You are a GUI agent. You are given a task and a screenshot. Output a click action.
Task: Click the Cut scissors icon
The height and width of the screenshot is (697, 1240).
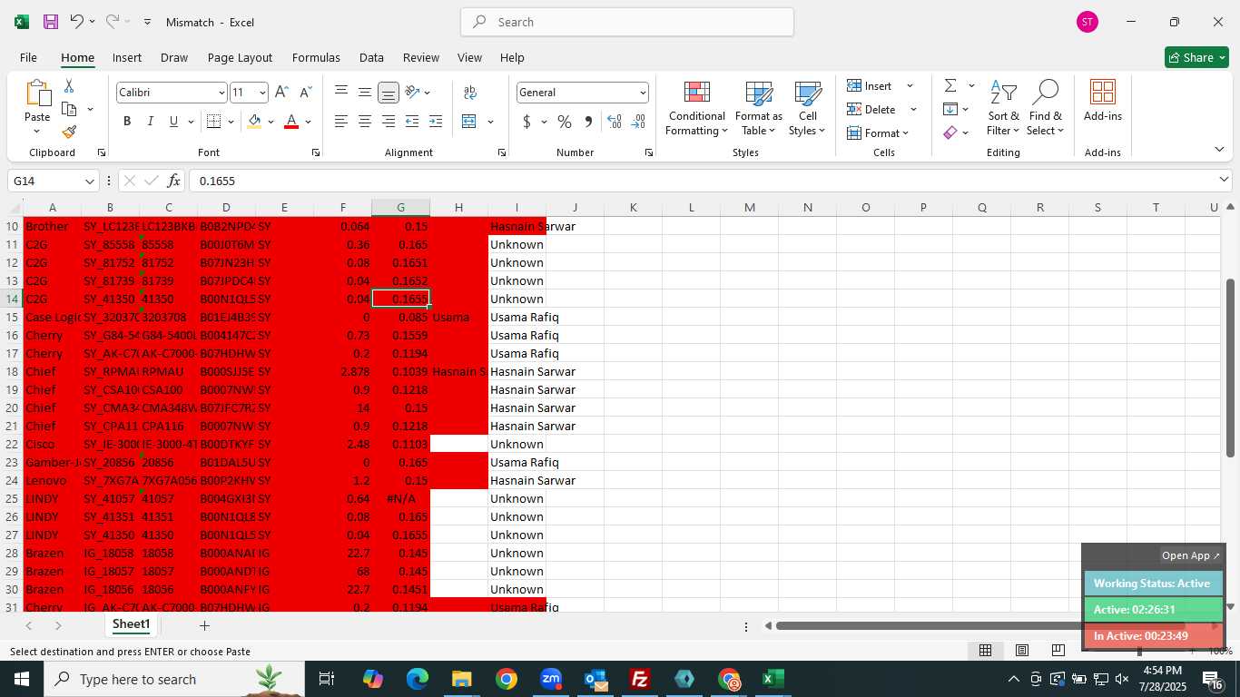click(x=68, y=85)
